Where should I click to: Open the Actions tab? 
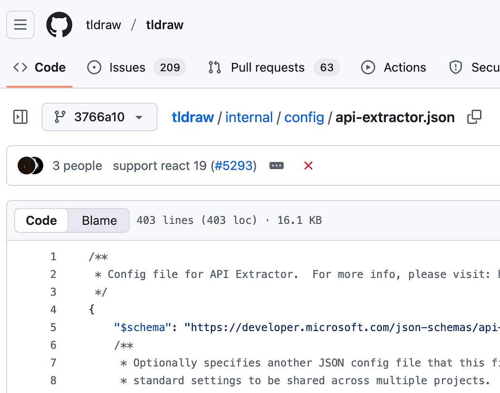394,68
